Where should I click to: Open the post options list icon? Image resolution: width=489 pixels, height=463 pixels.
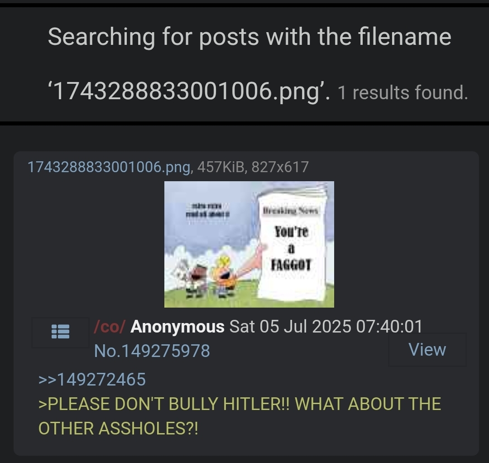click(x=60, y=332)
